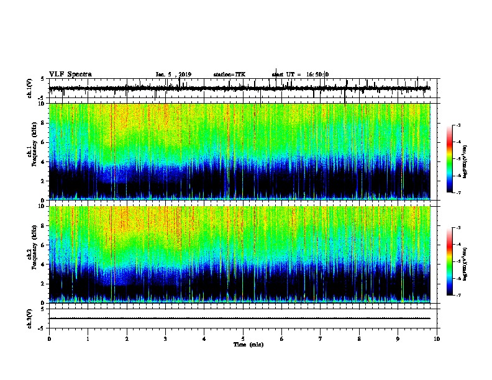This screenshot has height=380, width=492.
Task: Click the "4" kHz tick of ch.2 spectrogram
Action: point(43,265)
